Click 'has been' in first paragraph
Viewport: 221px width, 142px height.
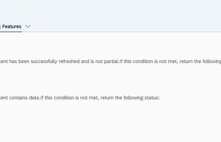pos(19,61)
